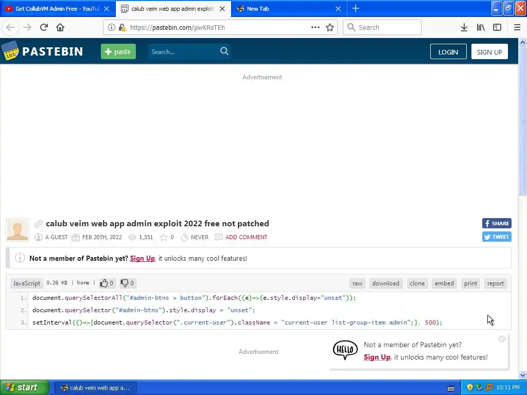Report this paste

496,283
